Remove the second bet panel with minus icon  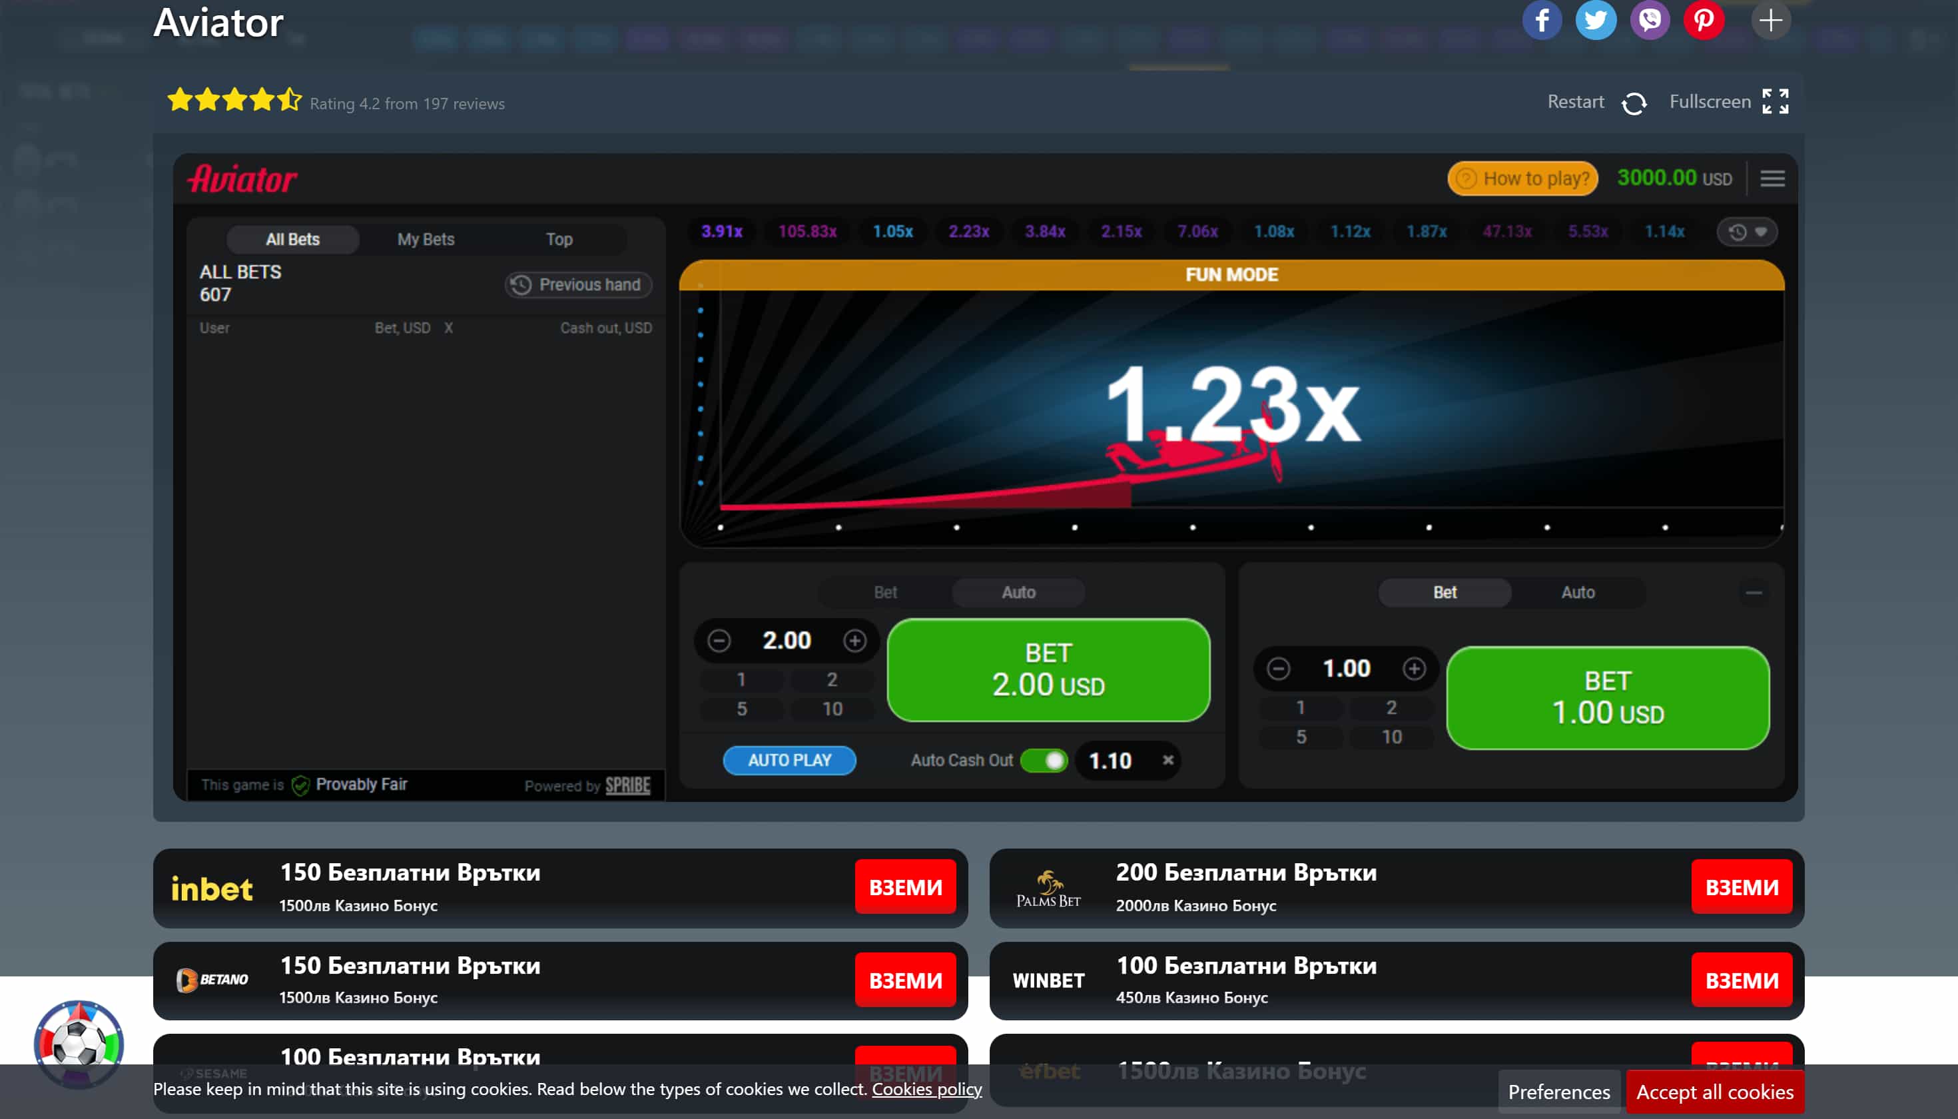click(1754, 593)
